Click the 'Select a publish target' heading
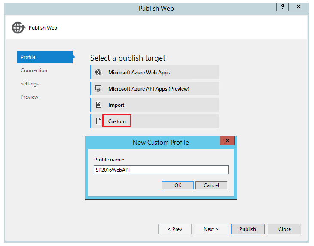This screenshot has height=246, width=314. (x=128, y=58)
